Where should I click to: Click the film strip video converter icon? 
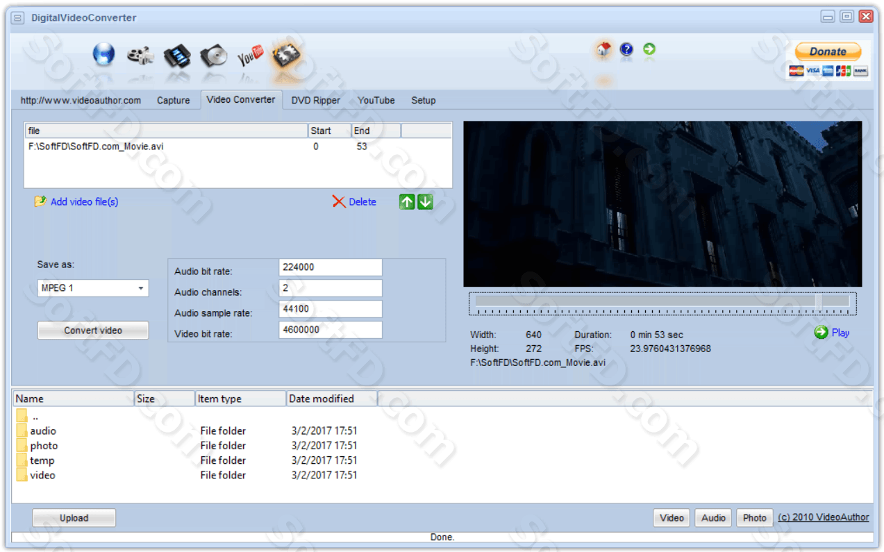point(177,55)
